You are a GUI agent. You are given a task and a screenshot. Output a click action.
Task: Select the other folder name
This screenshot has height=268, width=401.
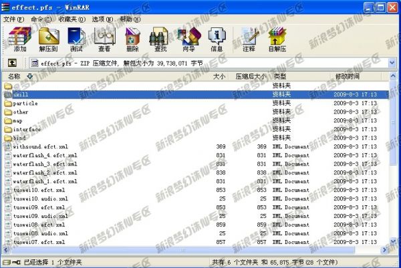point(21,112)
